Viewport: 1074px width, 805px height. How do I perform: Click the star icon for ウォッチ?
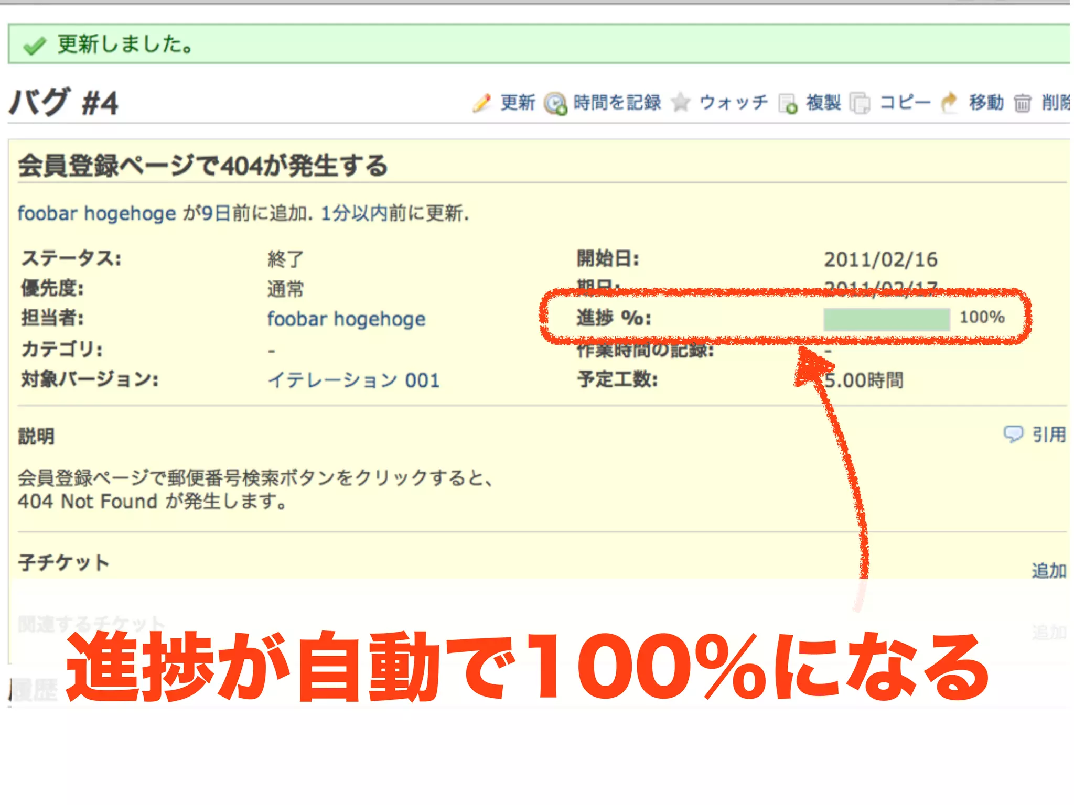pos(681,102)
